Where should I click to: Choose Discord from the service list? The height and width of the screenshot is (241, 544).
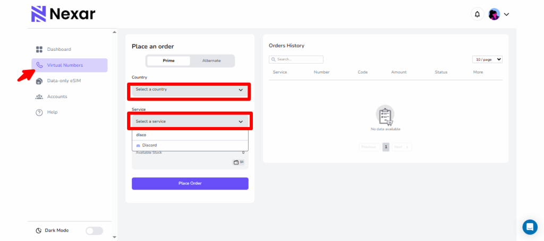149,145
